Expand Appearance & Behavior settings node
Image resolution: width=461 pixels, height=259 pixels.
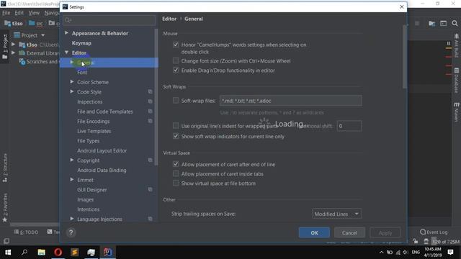66,33
